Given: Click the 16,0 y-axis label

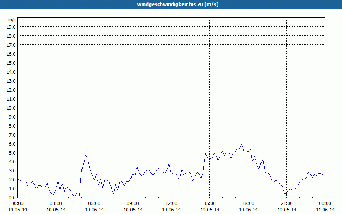Looking at the screenshot, I should 12,54.
